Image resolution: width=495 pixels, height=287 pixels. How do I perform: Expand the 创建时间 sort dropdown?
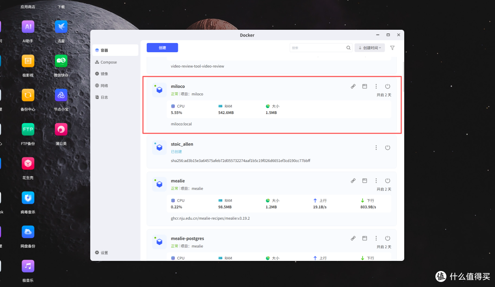370,48
